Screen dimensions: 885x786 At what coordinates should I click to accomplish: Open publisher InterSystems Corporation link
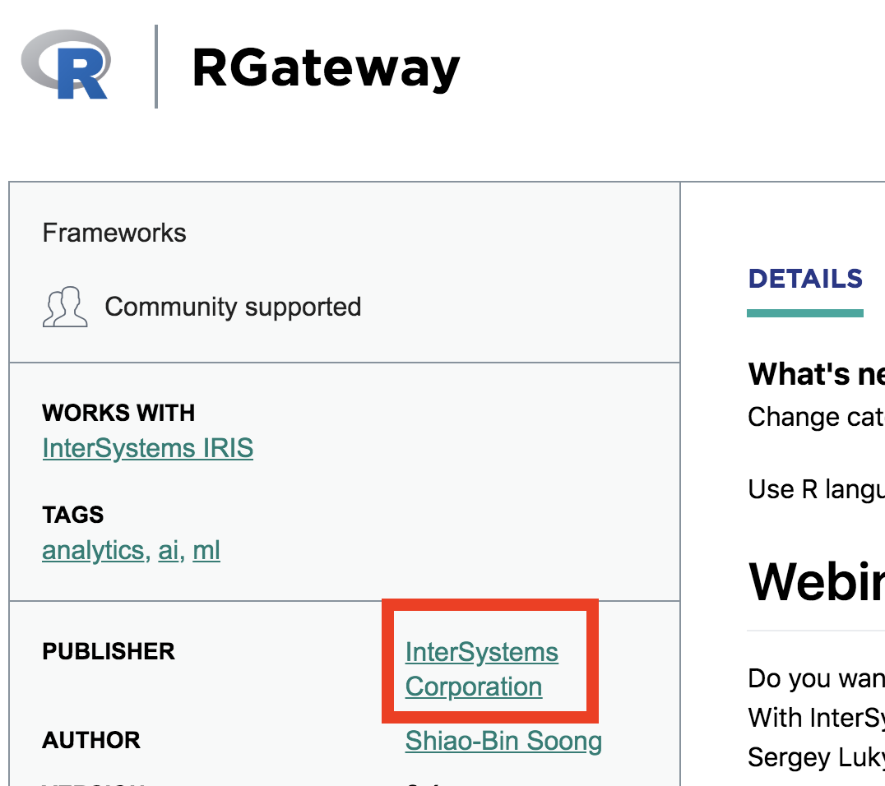[482, 669]
